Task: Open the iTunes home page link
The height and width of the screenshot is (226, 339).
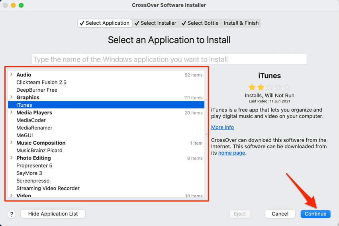Action: pos(231,153)
